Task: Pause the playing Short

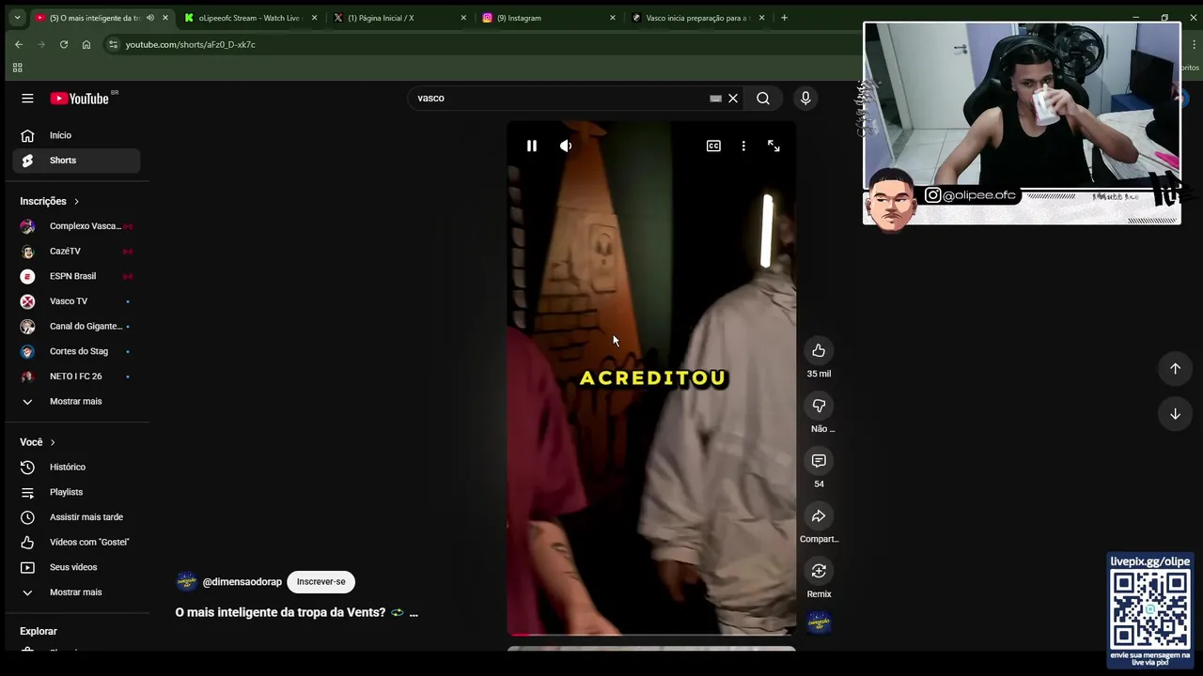Action: pos(532,146)
